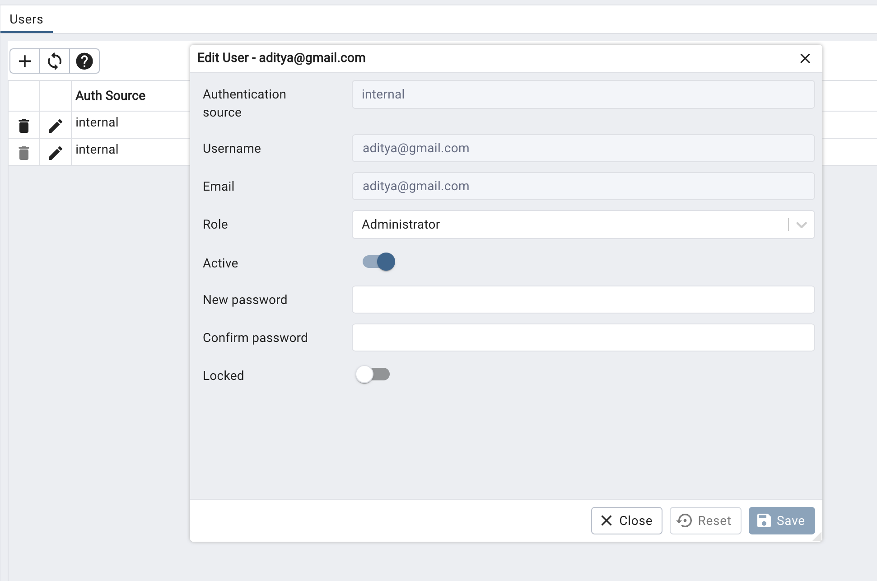Click the Save button
877x581 pixels.
tap(781, 520)
